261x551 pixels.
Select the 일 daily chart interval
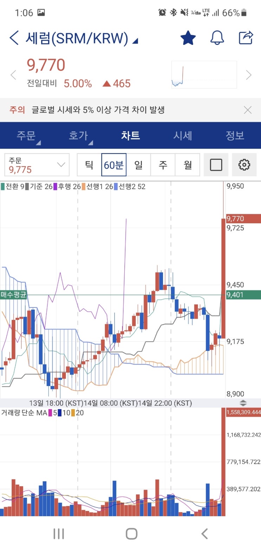(138, 165)
